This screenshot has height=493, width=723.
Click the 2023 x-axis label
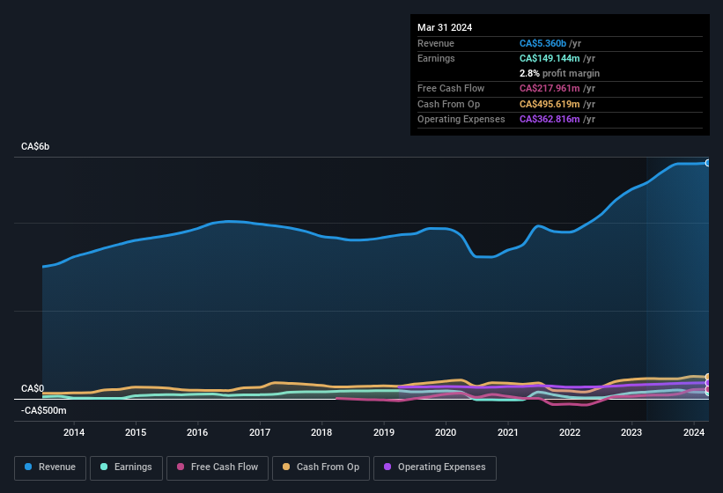(x=631, y=432)
